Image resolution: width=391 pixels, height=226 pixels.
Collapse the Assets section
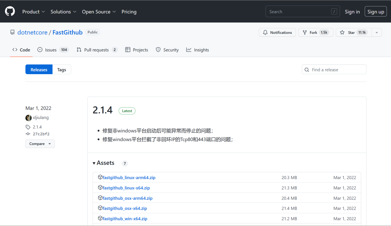point(94,163)
